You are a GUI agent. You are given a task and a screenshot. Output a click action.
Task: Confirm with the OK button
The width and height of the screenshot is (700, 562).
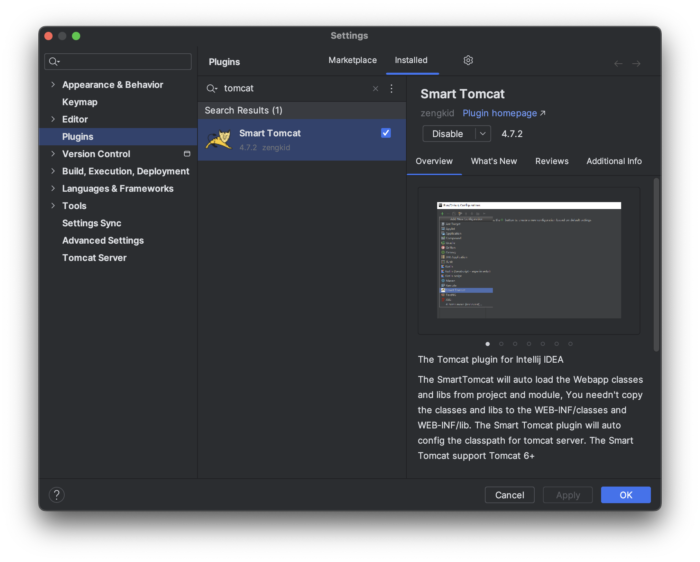626,495
